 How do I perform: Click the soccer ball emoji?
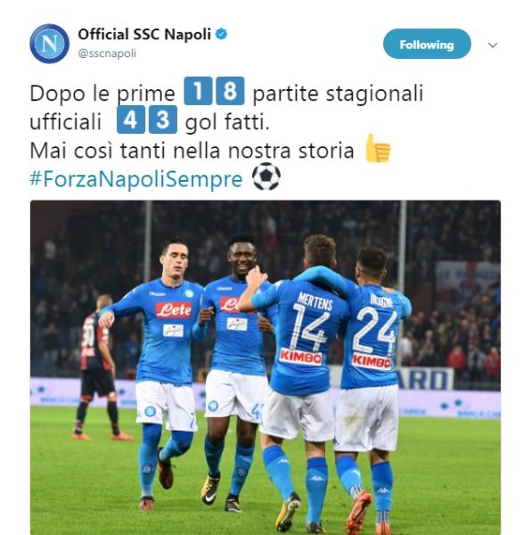click(266, 177)
